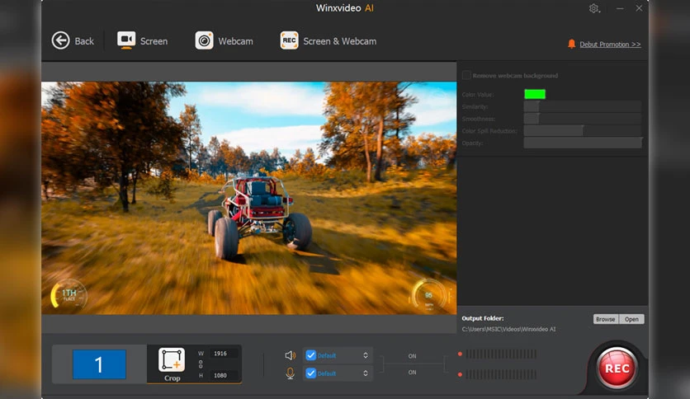Minimize the Winxvideo AI window
The image size is (690, 399).
(x=620, y=8)
